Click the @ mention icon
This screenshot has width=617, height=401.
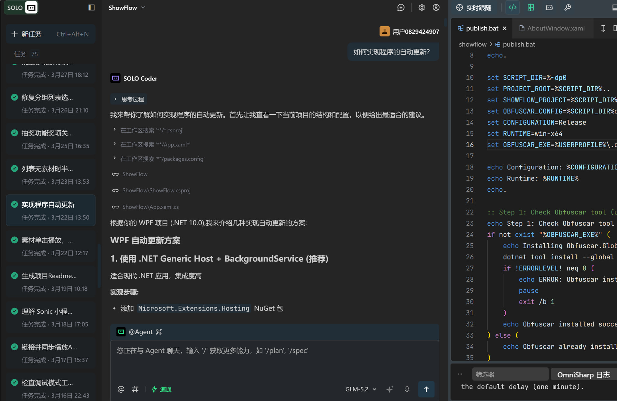coord(121,389)
